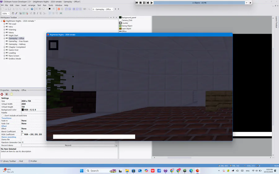The image size is (279, 174).
Task: Select the Easing Object in object list
Action: [127, 26]
